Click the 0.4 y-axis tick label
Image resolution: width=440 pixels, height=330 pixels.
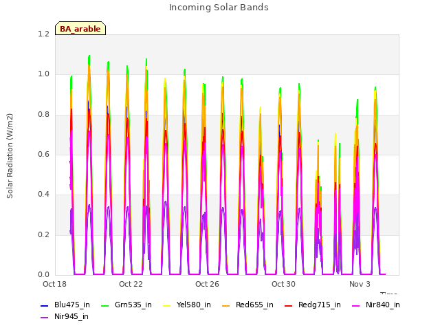point(43,195)
